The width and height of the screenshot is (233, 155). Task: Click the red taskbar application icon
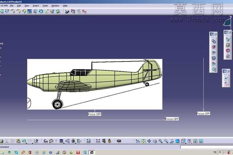tap(78, 152)
